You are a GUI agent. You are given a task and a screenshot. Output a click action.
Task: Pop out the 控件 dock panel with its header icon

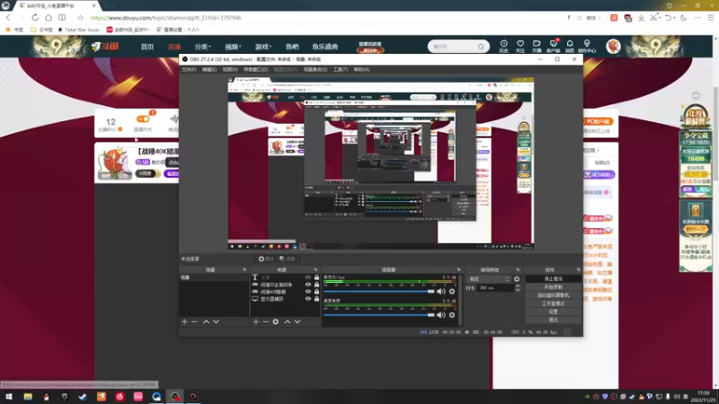(578, 270)
